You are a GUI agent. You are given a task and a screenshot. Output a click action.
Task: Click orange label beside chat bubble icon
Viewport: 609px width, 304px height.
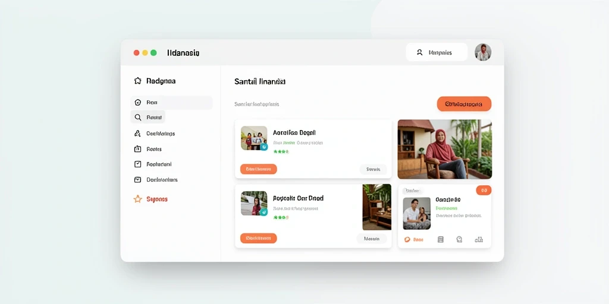tap(418, 240)
